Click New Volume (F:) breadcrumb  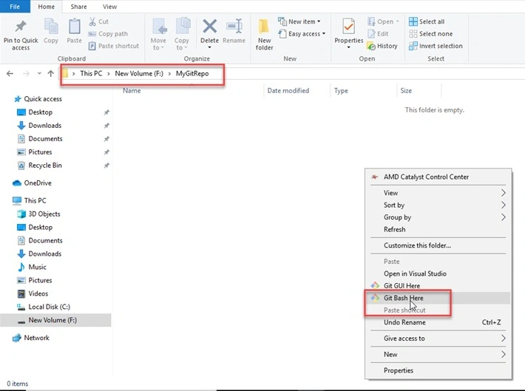[139, 73]
